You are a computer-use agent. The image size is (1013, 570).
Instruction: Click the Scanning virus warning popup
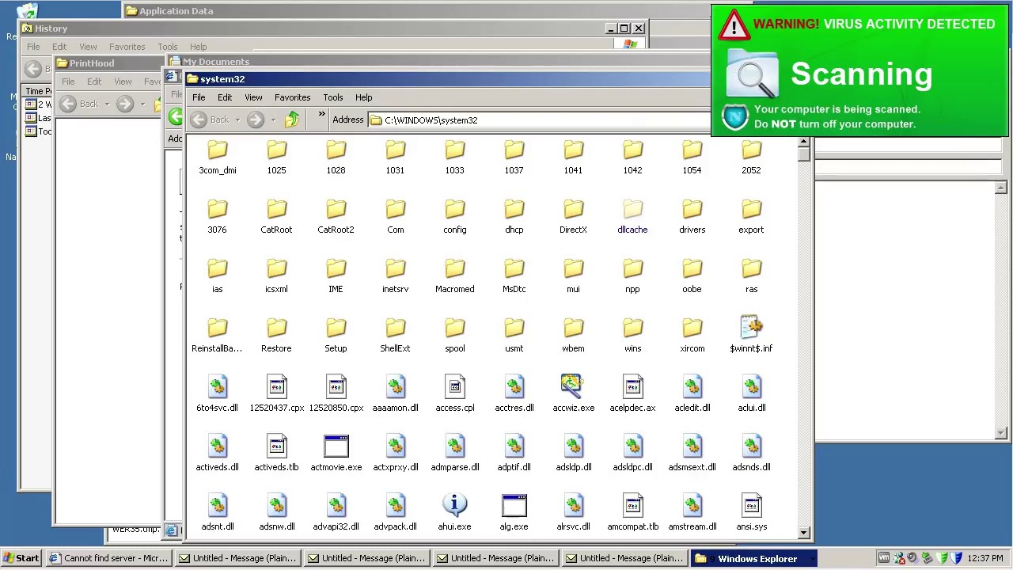click(x=859, y=70)
